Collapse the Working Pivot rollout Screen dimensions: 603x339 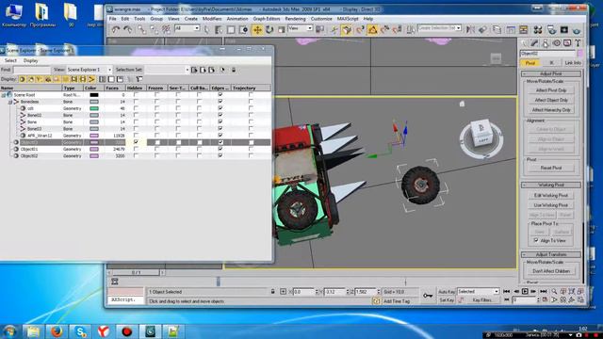550,185
